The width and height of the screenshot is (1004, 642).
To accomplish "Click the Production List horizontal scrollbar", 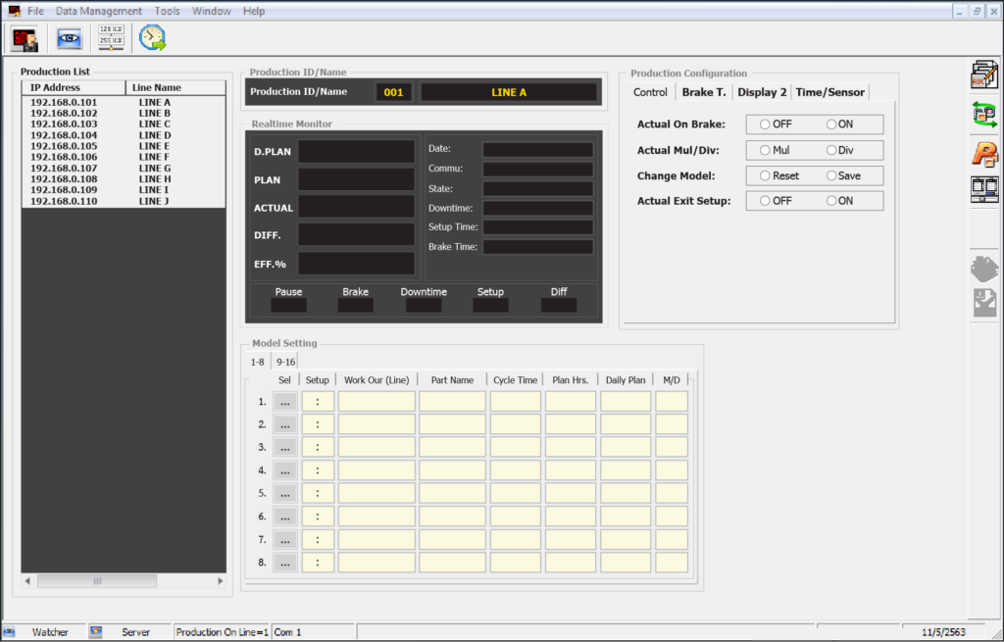I will (x=97, y=581).
